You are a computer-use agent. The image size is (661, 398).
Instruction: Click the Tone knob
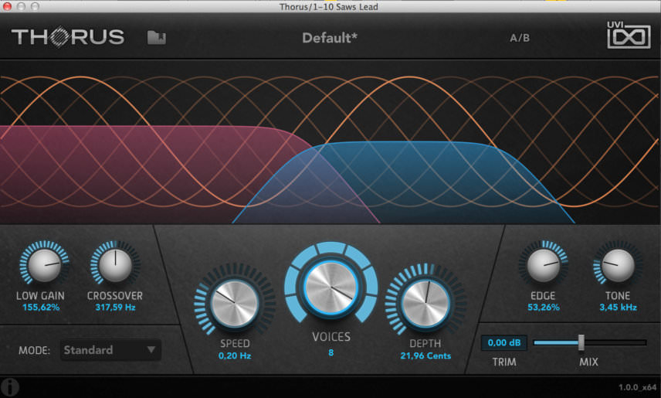(618, 265)
